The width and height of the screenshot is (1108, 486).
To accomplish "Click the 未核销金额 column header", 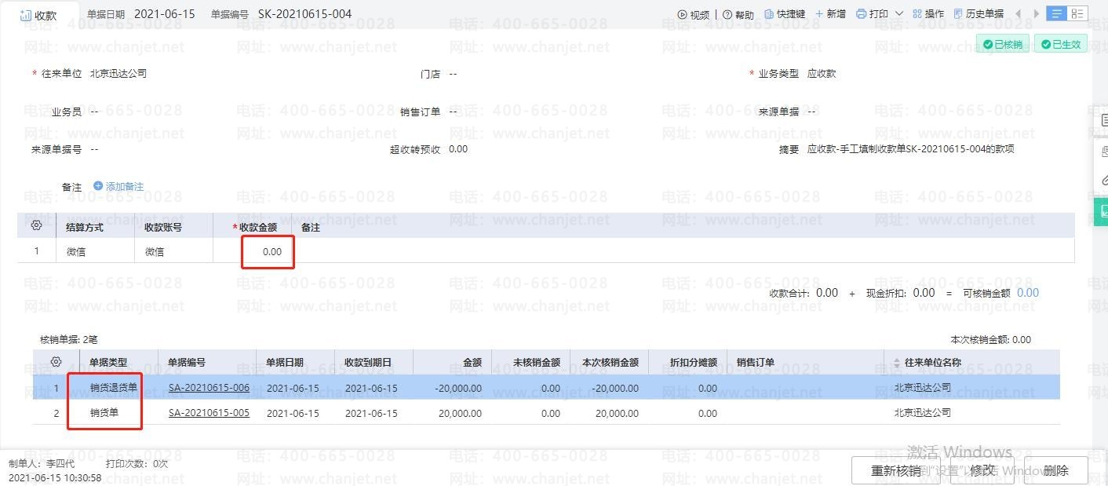I will point(536,362).
